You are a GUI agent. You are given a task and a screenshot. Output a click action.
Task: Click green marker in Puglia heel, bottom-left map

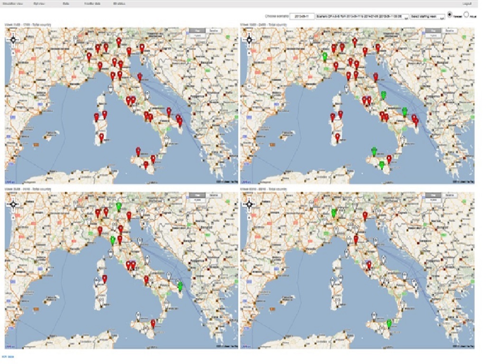pos(180,286)
